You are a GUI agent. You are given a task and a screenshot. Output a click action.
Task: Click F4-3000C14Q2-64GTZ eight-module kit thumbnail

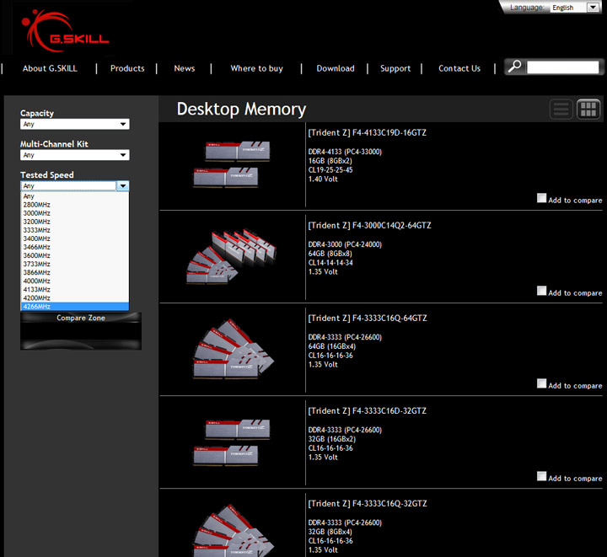click(x=232, y=257)
